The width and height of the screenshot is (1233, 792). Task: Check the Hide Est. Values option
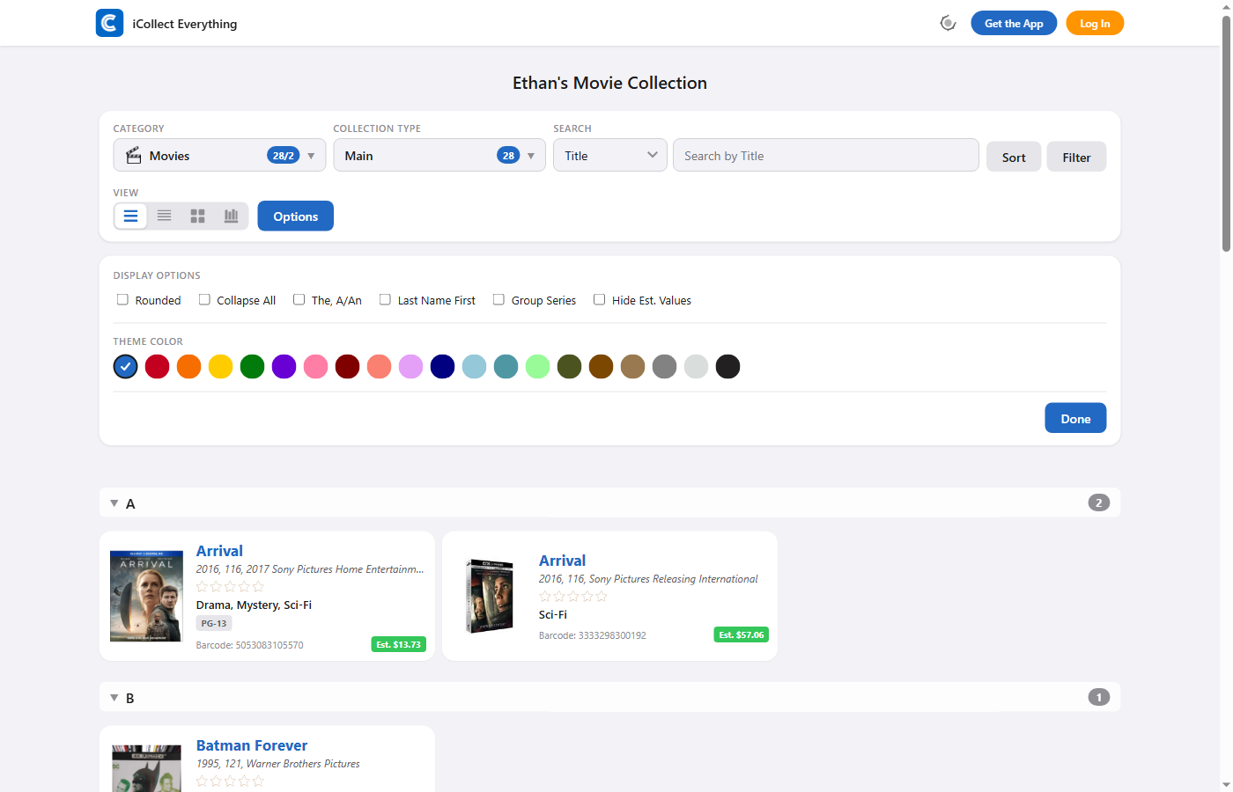coord(599,299)
